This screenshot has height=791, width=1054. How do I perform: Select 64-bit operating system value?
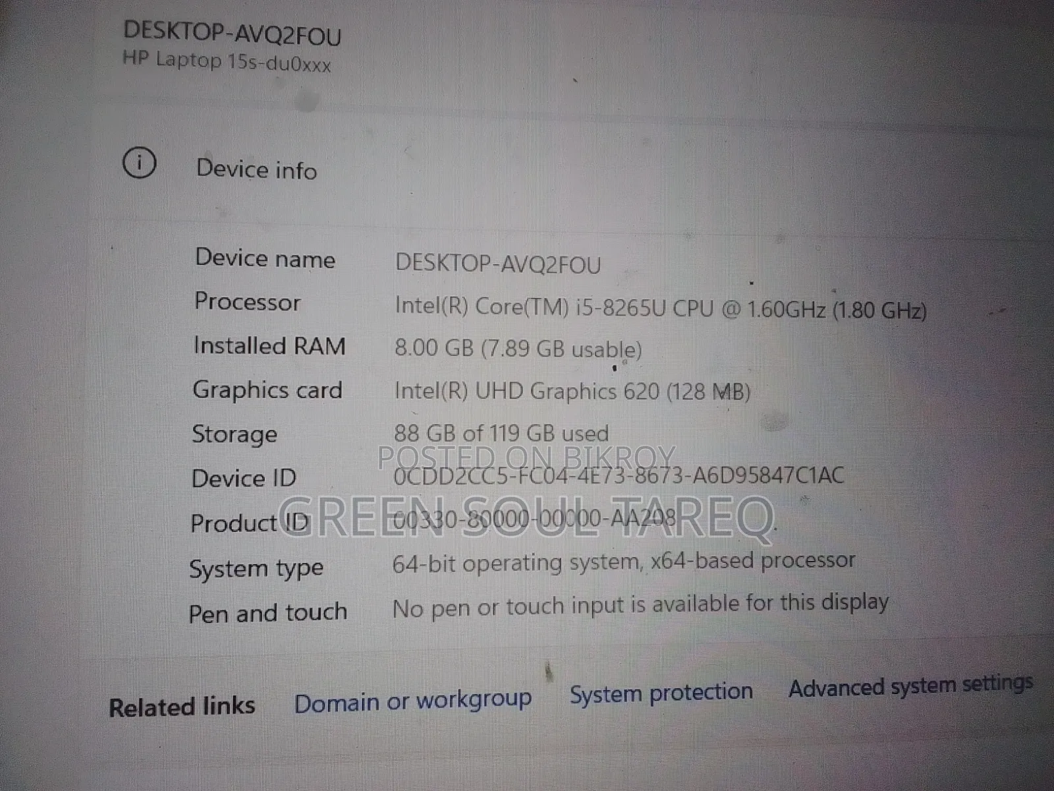pos(624,562)
